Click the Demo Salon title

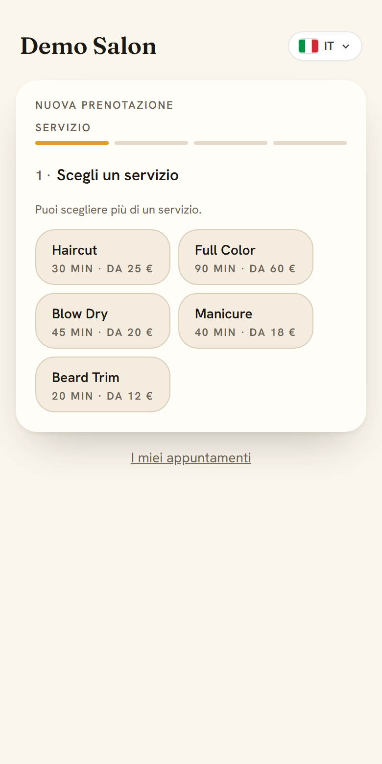pyautogui.click(x=88, y=46)
